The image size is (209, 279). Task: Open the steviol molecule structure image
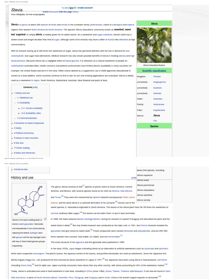tap(29, 200)
